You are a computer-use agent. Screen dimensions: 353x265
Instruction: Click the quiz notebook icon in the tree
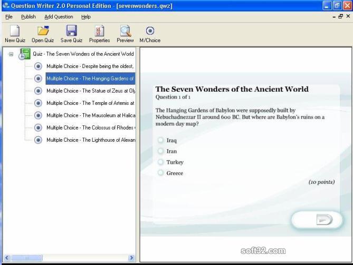pos(24,54)
